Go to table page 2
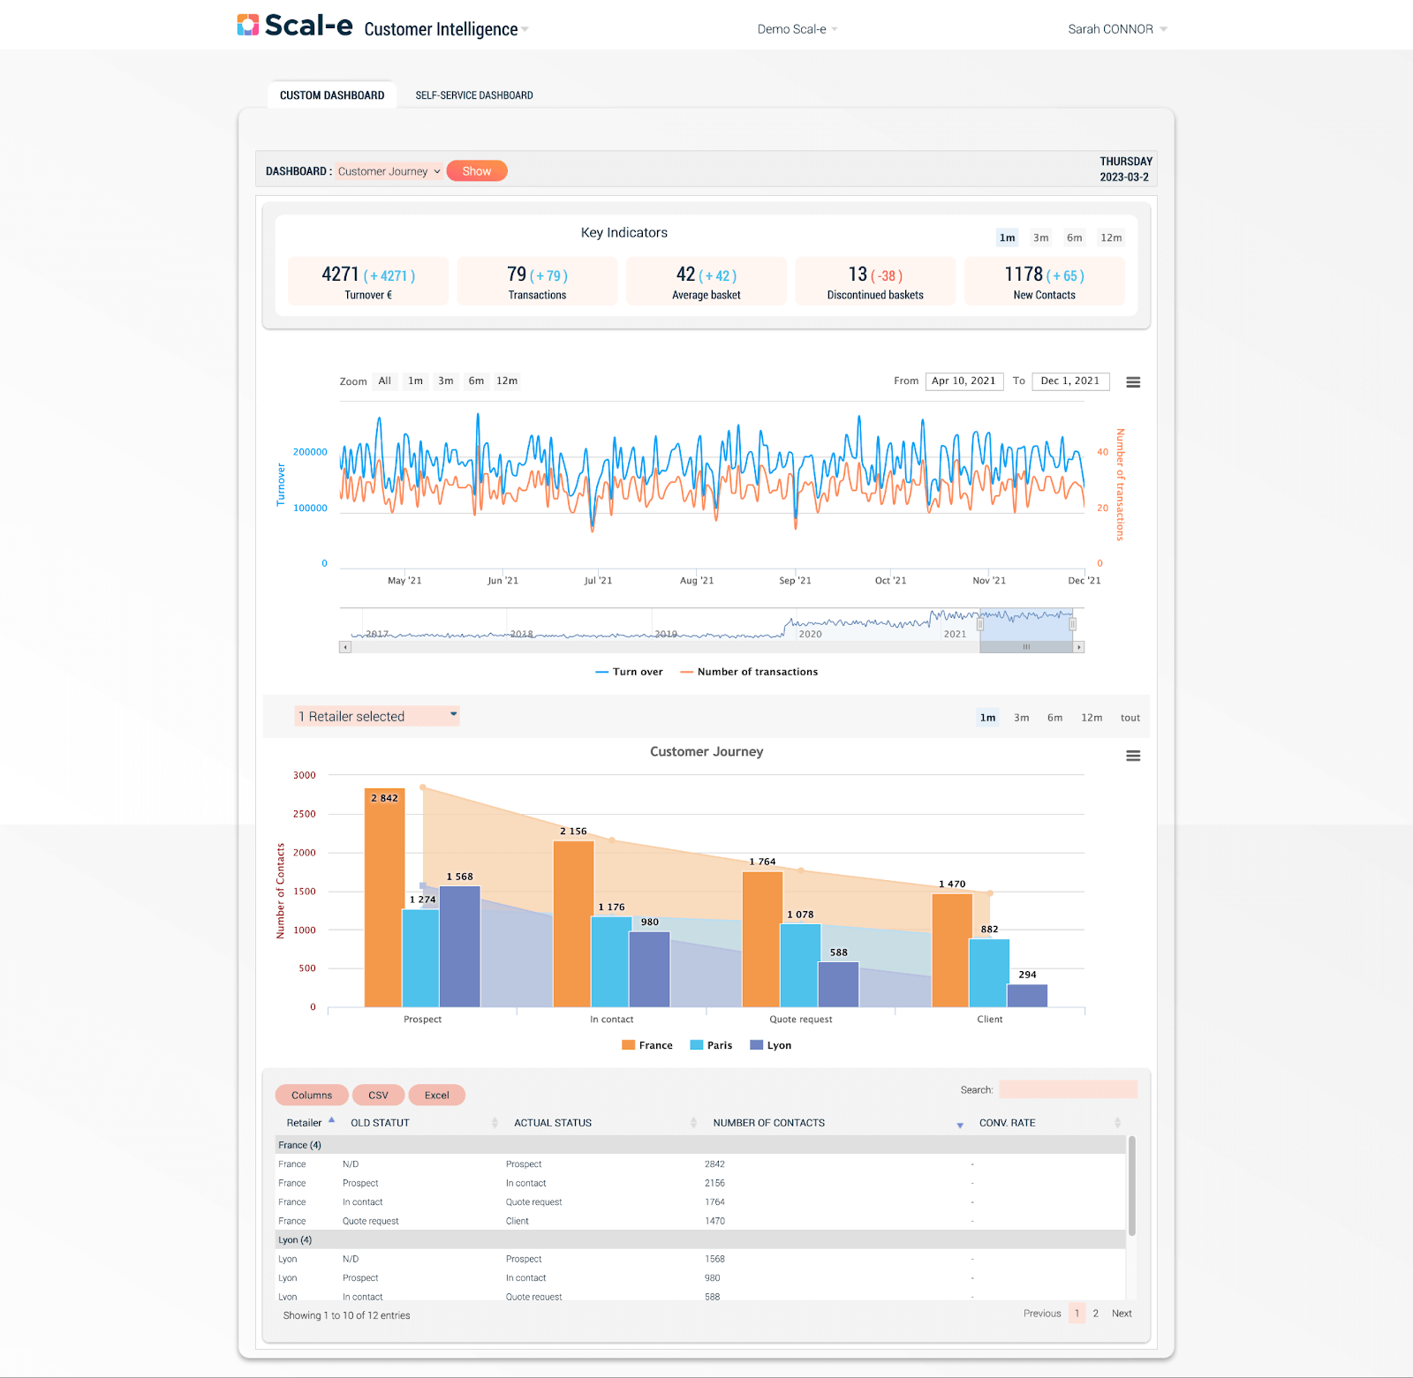 pyautogui.click(x=1096, y=1314)
